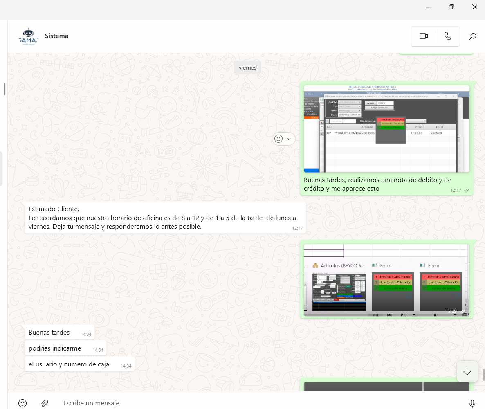Select the Estimado Cliente office hours message
The height and width of the screenshot is (409, 485).
[164, 218]
